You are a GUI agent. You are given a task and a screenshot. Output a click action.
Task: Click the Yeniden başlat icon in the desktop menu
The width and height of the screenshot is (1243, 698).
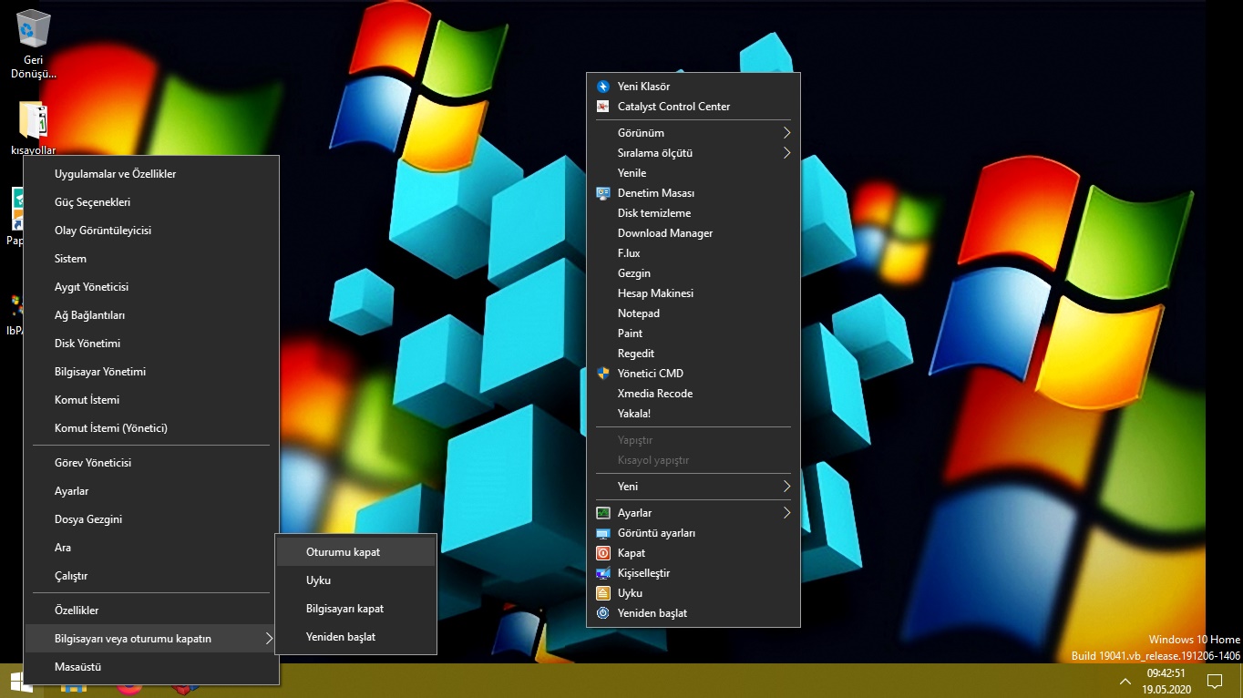coord(602,613)
